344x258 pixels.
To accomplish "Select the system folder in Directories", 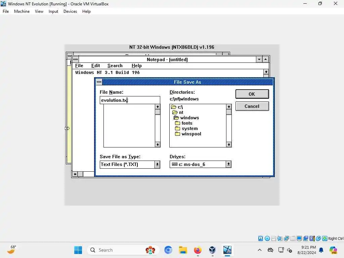I will click(186, 129).
